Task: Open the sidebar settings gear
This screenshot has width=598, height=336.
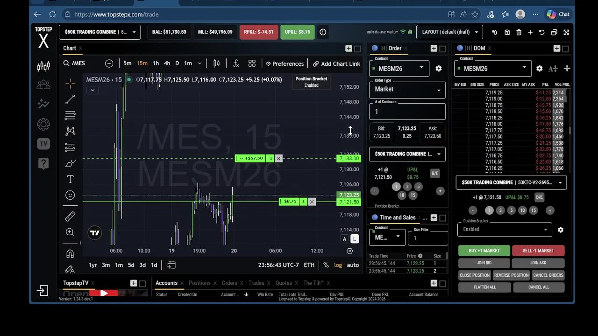Action: click(43, 124)
